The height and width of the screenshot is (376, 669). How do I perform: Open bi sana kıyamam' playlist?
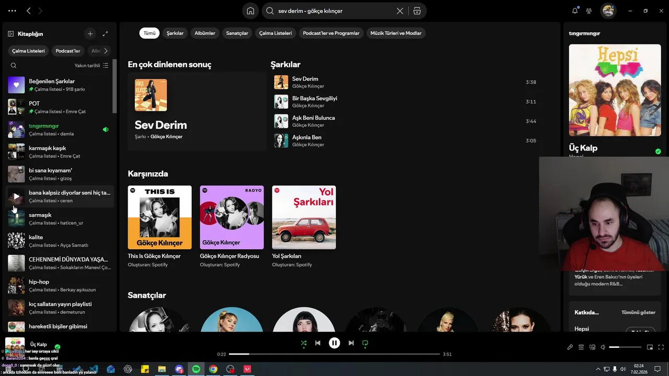click(60, 174)
